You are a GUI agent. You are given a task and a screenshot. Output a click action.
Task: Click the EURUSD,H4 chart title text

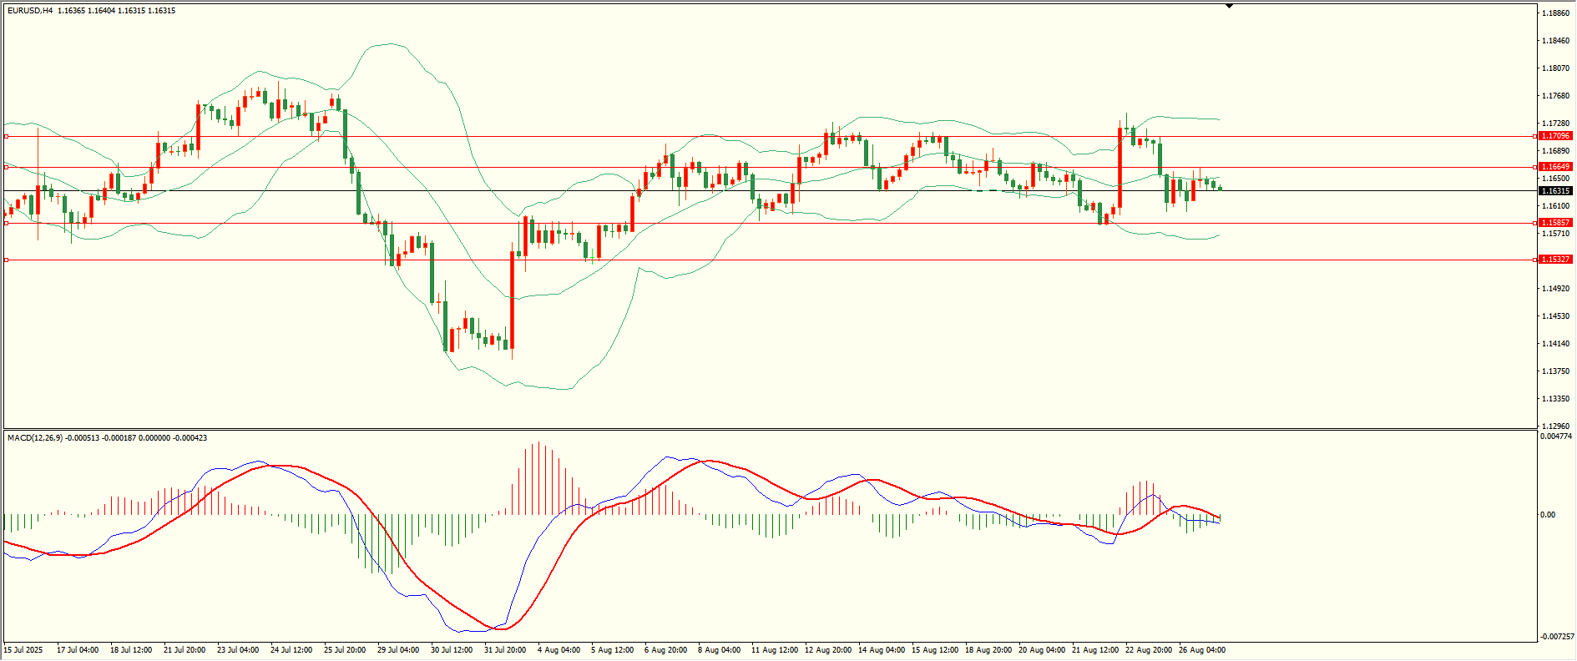[x=29, y=11]
